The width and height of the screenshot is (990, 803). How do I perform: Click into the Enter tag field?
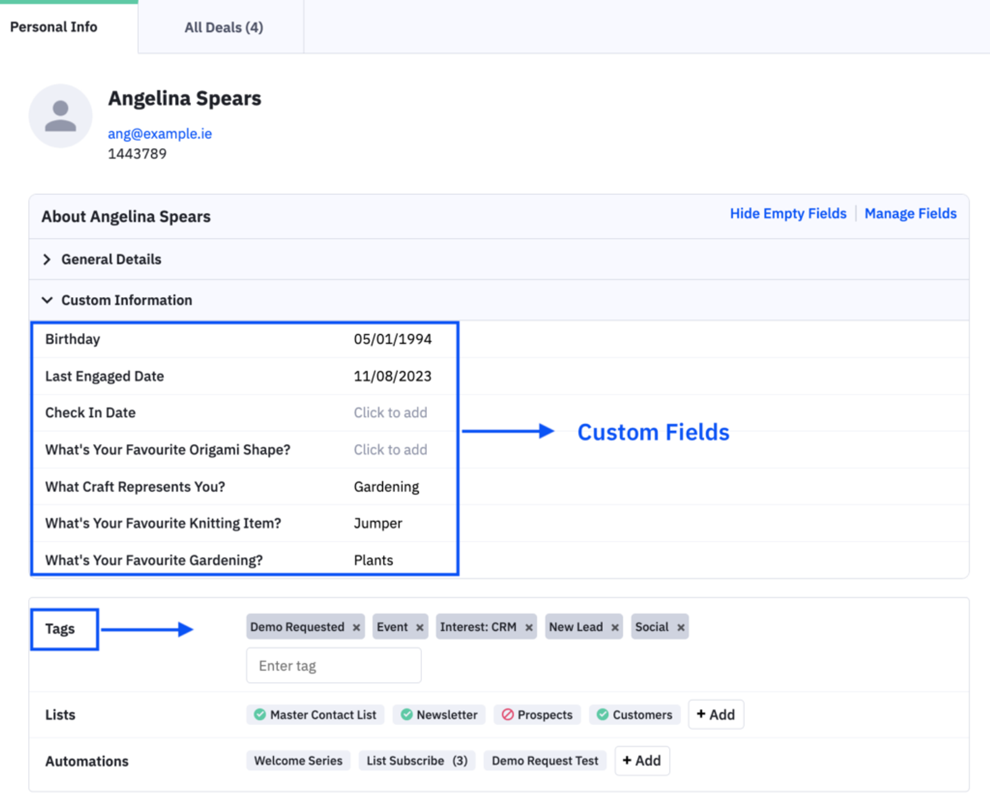334,666
